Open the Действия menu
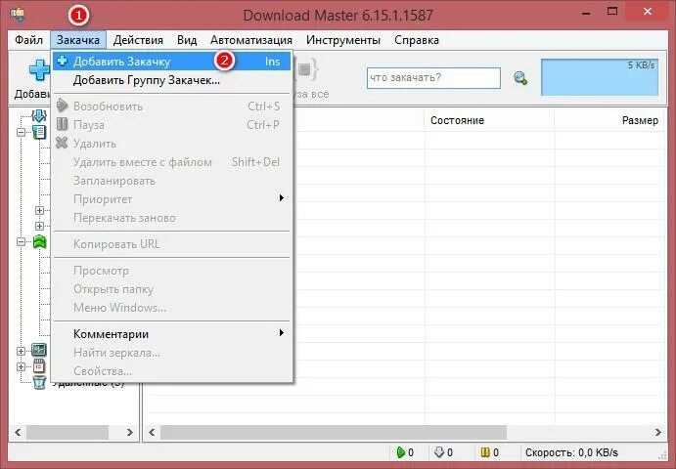The width and height of the screenshot is (676, 469). (x=138, y=40)
